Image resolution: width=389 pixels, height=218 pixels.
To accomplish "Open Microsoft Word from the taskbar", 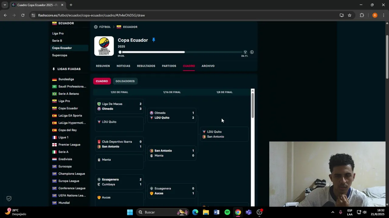I will pyautogui.click(x=216, y=212).
